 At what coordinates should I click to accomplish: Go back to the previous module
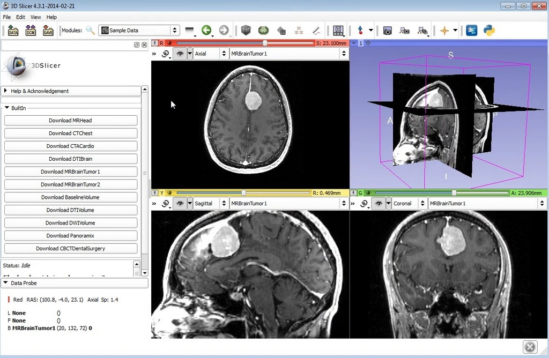(x=206, y=31)
